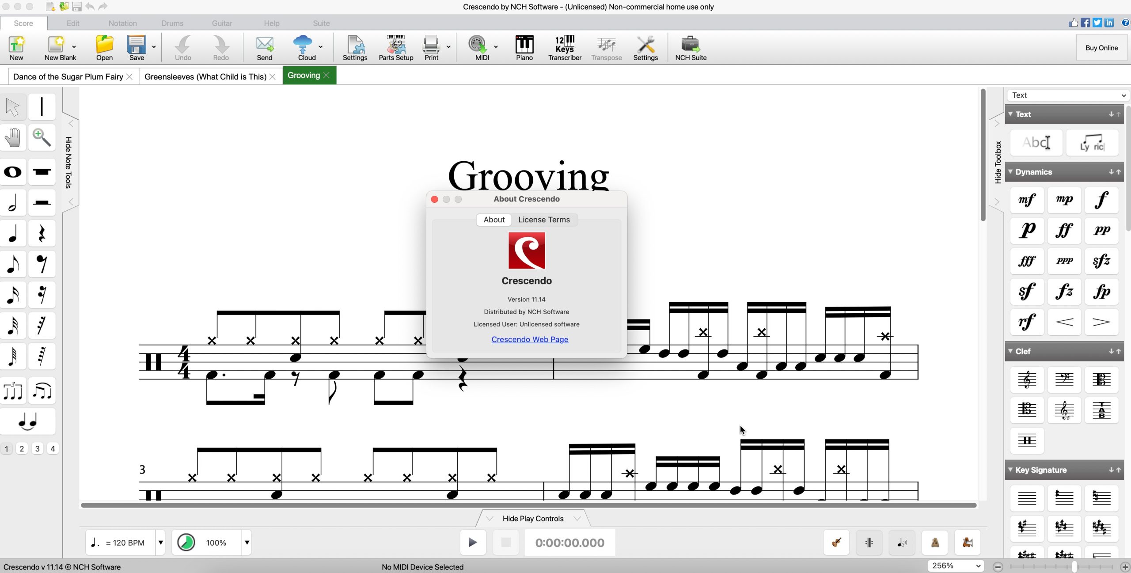Choose the magnifier zoom tool
The height and width of the screenshot is (573, 1131).
click(42, 137)
